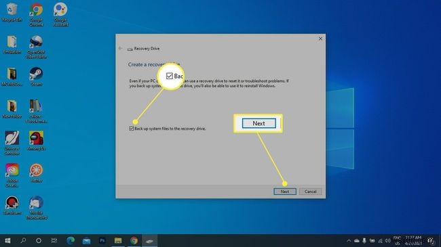Select the folder icon left of Steam
441x247 pixels.
coord(12,76)
